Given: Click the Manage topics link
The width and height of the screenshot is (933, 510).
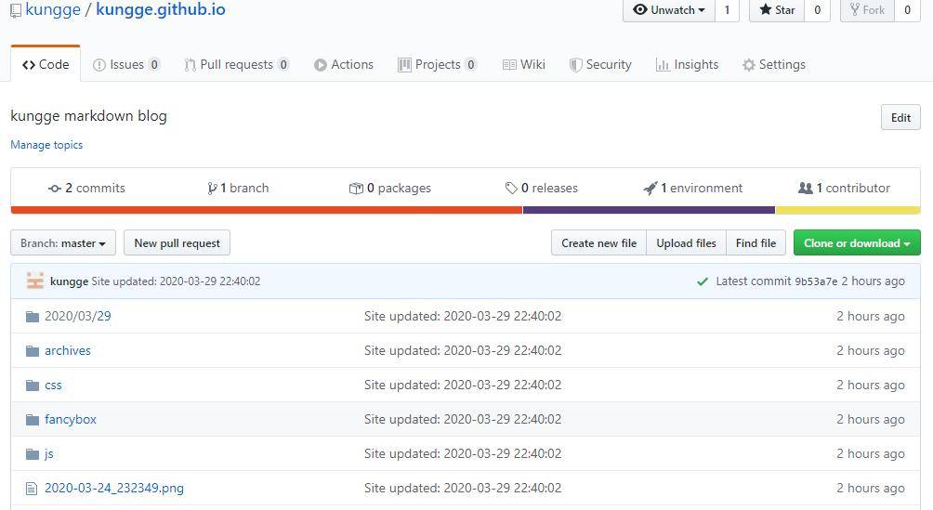Looking at the screenshot, I should [46, 145].
